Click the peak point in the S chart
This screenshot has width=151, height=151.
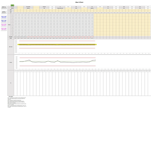[29, 60]
